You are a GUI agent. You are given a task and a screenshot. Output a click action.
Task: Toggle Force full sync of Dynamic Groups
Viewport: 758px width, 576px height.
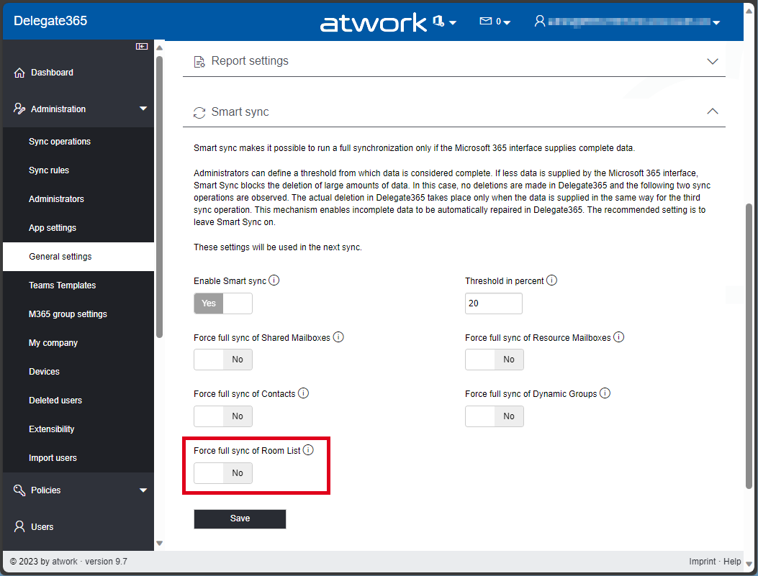(x=494, y=416)
